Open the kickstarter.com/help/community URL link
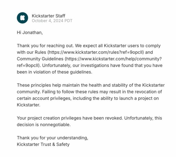This screenshot has height=157, width=176. tap(114, 59)
